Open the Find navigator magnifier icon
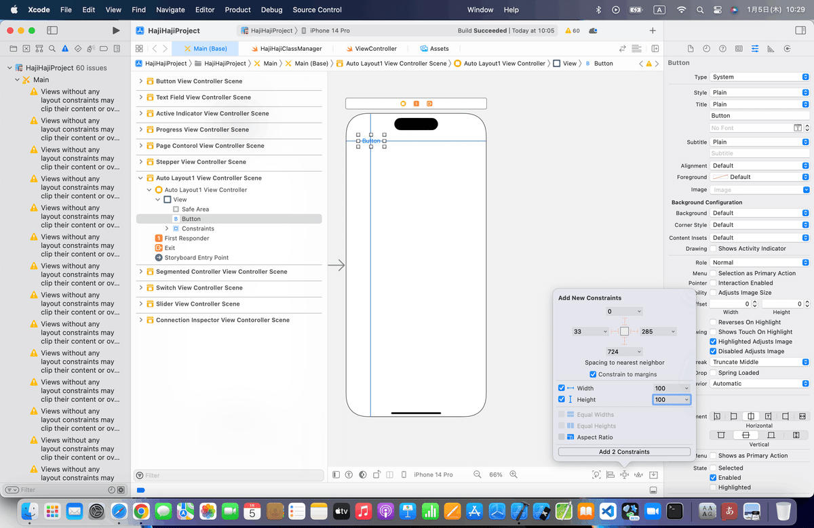 coord(52,49)
